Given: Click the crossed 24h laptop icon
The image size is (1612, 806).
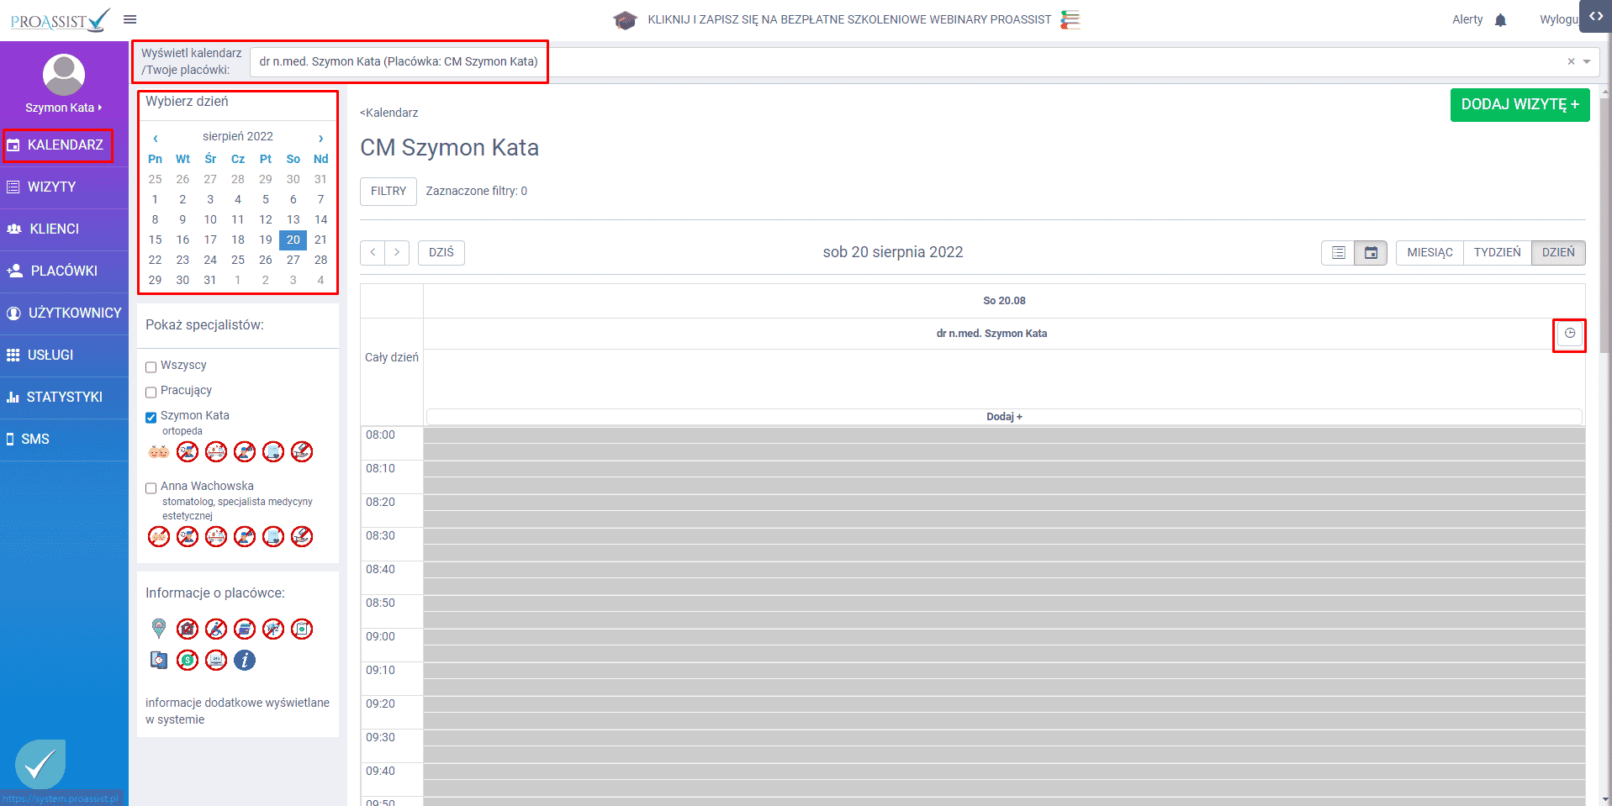Looking at the screenshot, I should 216,661.
